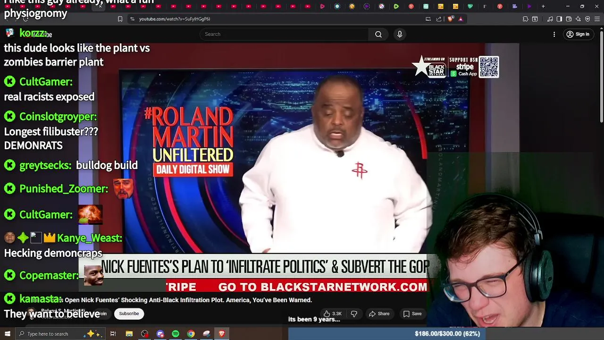Focus the YouTube Search input field
604x340 pixels.
pyautogui.click(x=285, y=34)
